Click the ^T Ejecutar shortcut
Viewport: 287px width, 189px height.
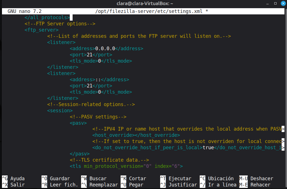[x=176, y=179]
